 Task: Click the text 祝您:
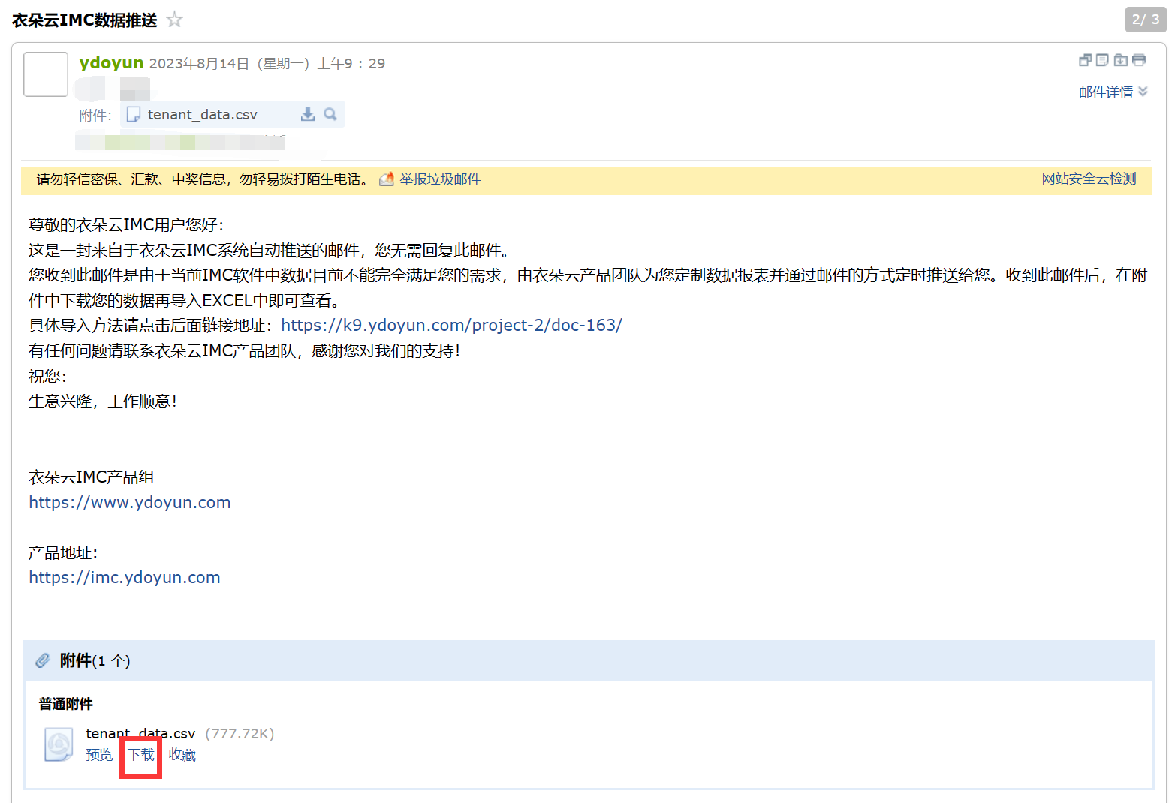pos(47,377)
